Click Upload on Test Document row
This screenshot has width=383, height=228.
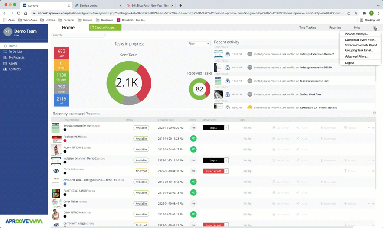(x=350, y=128)
